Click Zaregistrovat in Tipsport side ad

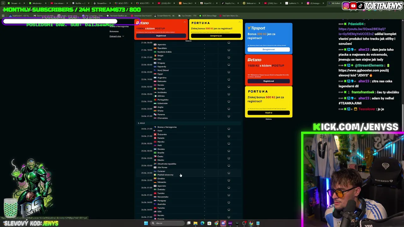click(269, 49)
